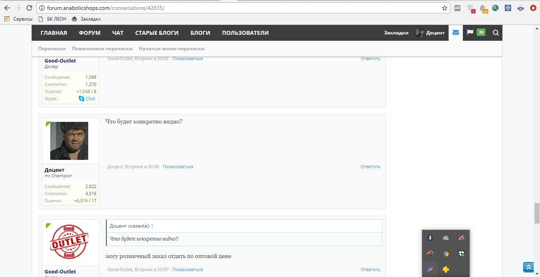
Task: Open the Доцент account menu in header
Action: coord(430,33)
